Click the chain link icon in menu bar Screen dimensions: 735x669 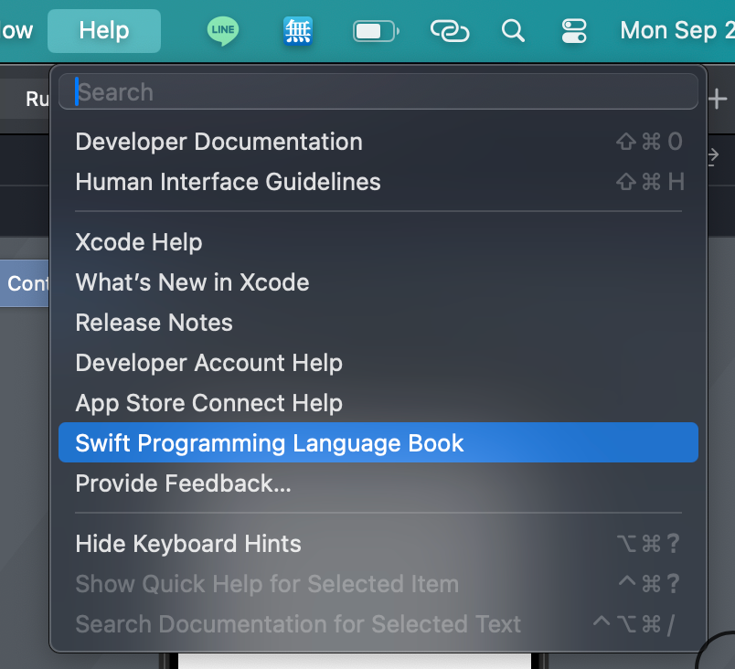pyautogui.click(x=450, y=30)
